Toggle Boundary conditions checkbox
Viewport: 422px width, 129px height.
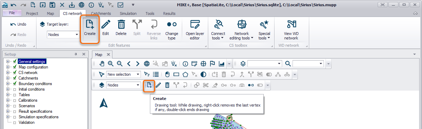(x=15, y=84)
